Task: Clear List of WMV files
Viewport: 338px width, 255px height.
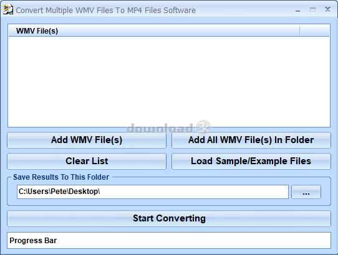Action: [x=87, y=161]
